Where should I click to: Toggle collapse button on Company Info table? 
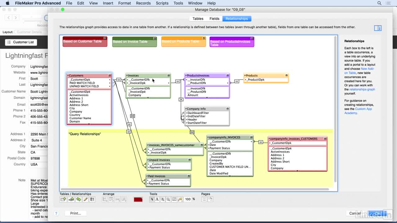pos(228,109)
